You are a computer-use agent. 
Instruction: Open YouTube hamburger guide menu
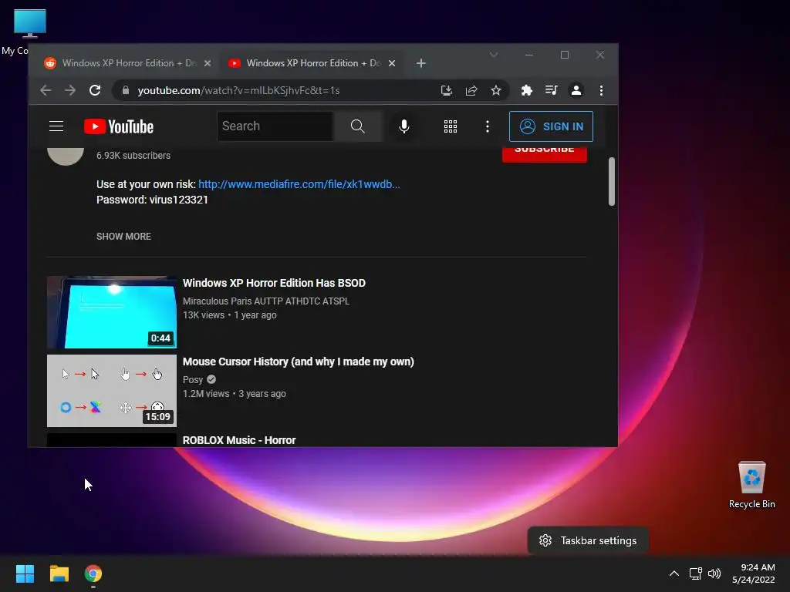(x=56, y=126)
